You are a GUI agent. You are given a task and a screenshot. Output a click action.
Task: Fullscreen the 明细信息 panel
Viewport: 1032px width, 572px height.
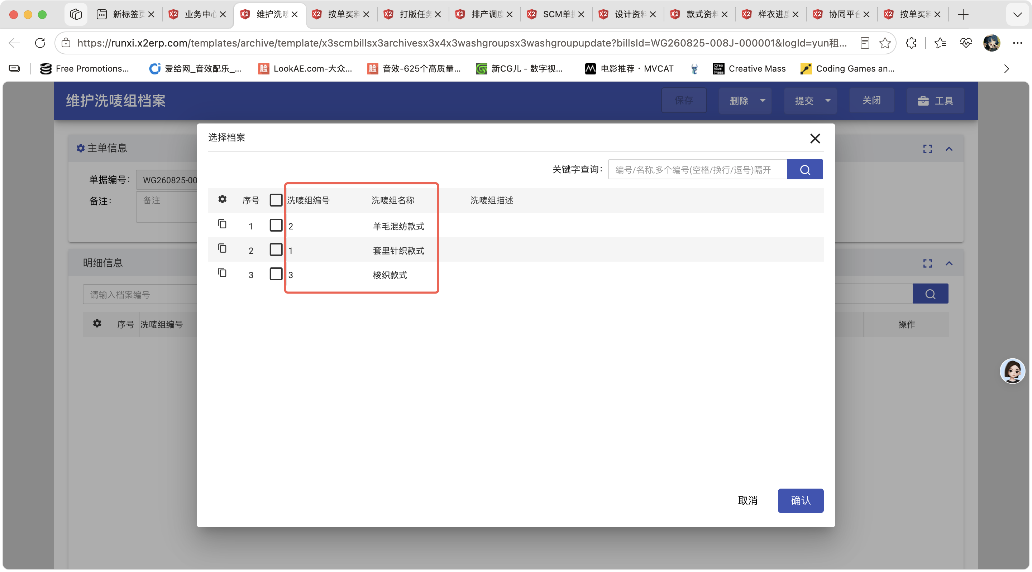tap(927, 263)
